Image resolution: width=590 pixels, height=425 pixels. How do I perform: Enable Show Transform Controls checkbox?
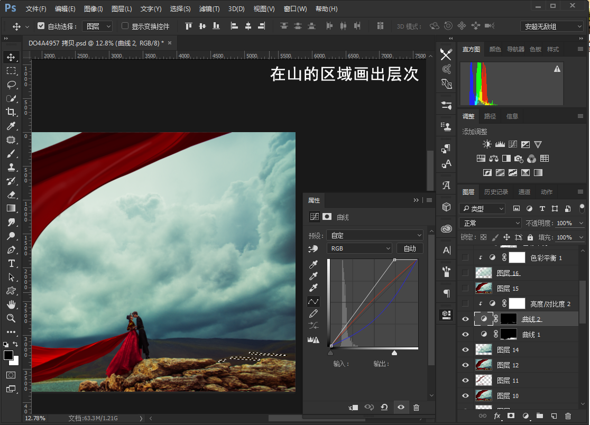point(125,26)
